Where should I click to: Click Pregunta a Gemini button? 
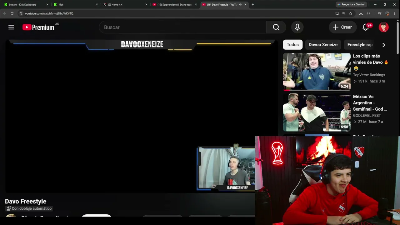[x=351, y=5]
